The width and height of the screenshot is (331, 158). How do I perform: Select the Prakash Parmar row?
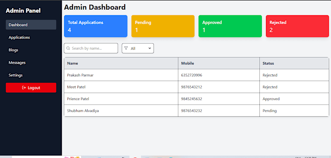pos(196,75)
